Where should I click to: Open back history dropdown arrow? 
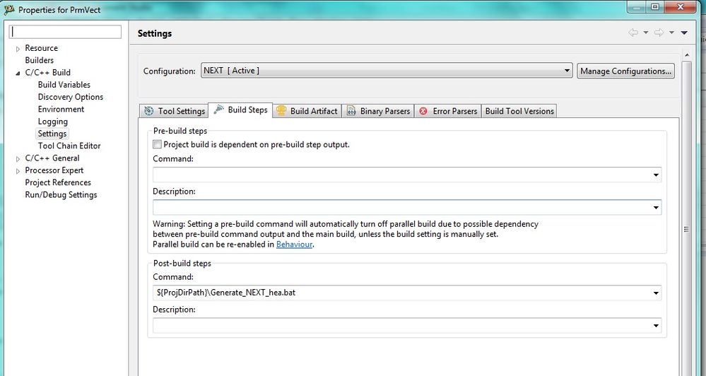(x=646, y=33)
